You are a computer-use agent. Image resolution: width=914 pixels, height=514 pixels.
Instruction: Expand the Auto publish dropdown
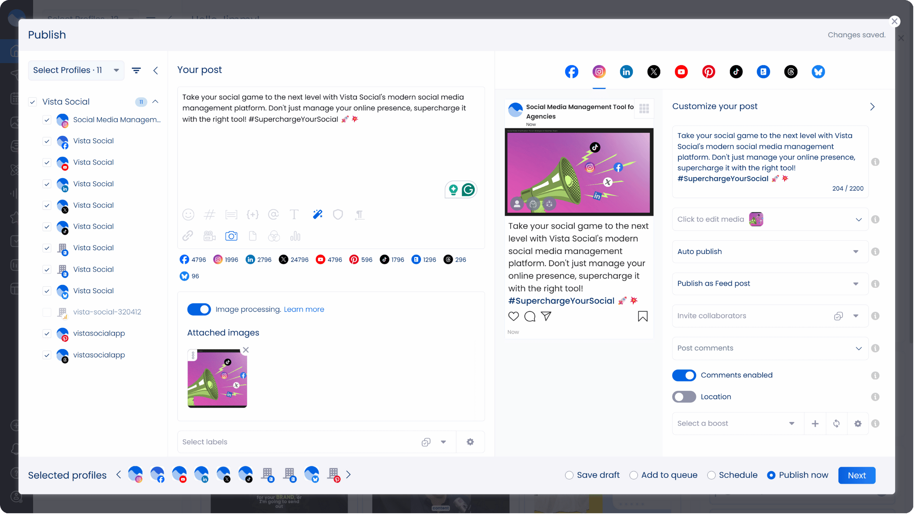[770, 252]
